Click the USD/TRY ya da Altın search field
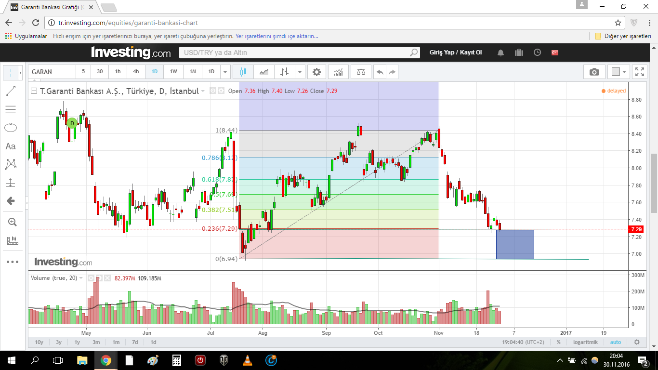 [x=300, y=53]
